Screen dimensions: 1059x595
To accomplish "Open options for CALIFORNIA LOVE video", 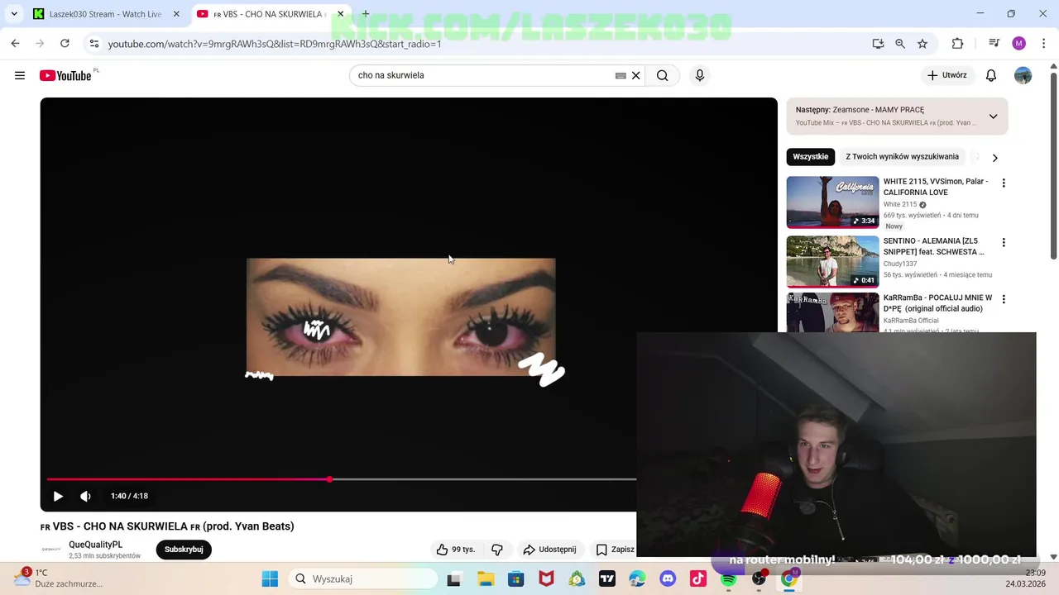I will (x=1004, y=183).
